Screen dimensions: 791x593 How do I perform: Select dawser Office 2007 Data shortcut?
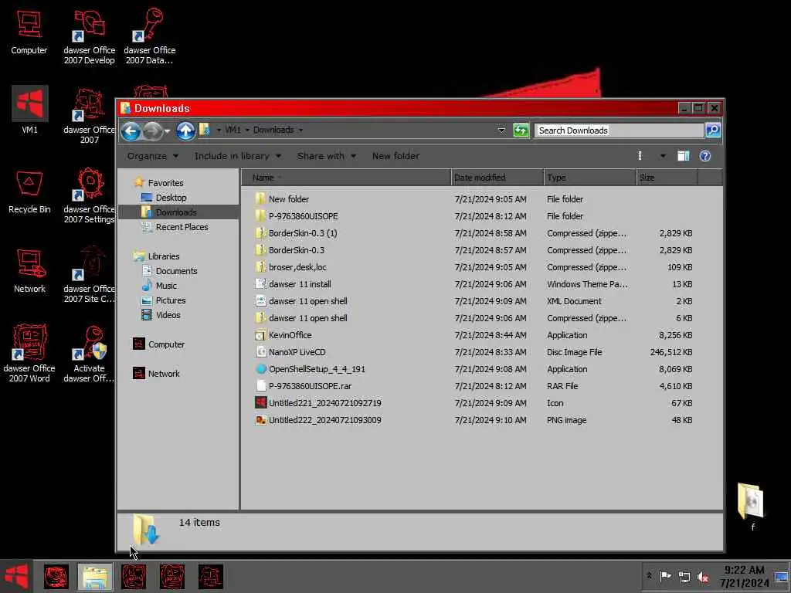point(149,36)
